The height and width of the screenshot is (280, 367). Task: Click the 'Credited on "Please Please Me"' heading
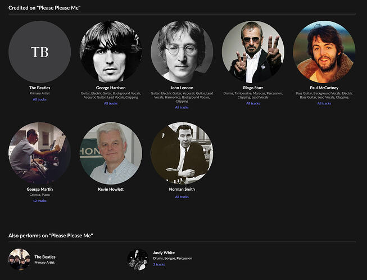click(x=44, y=8)
